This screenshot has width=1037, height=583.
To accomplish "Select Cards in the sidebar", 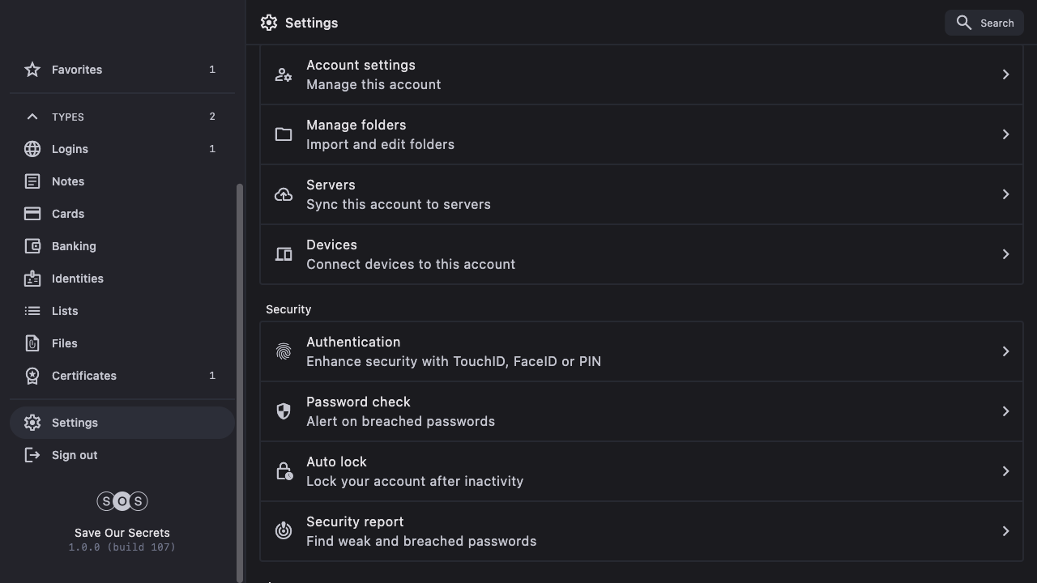I will (x=68, y=214).
